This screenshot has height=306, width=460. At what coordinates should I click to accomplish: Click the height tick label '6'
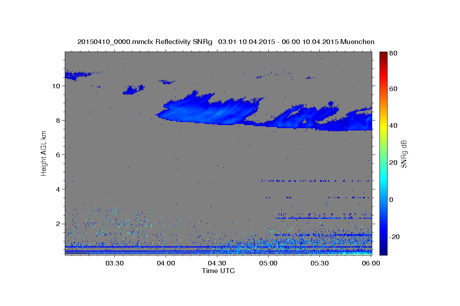(58, 155)
